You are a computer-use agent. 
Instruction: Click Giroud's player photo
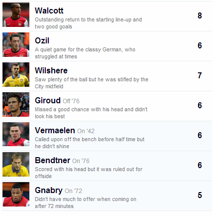click(x=16, y=104)
